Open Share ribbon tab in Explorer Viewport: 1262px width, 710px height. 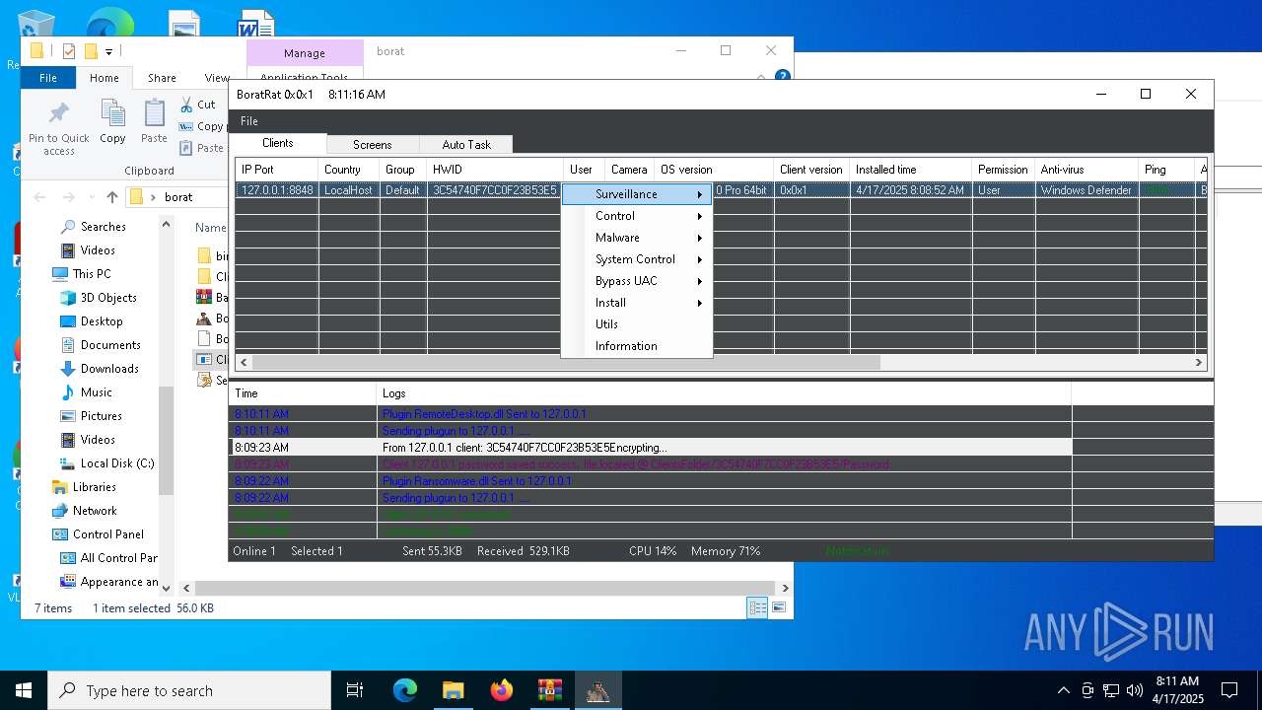[x=162, y=78]
